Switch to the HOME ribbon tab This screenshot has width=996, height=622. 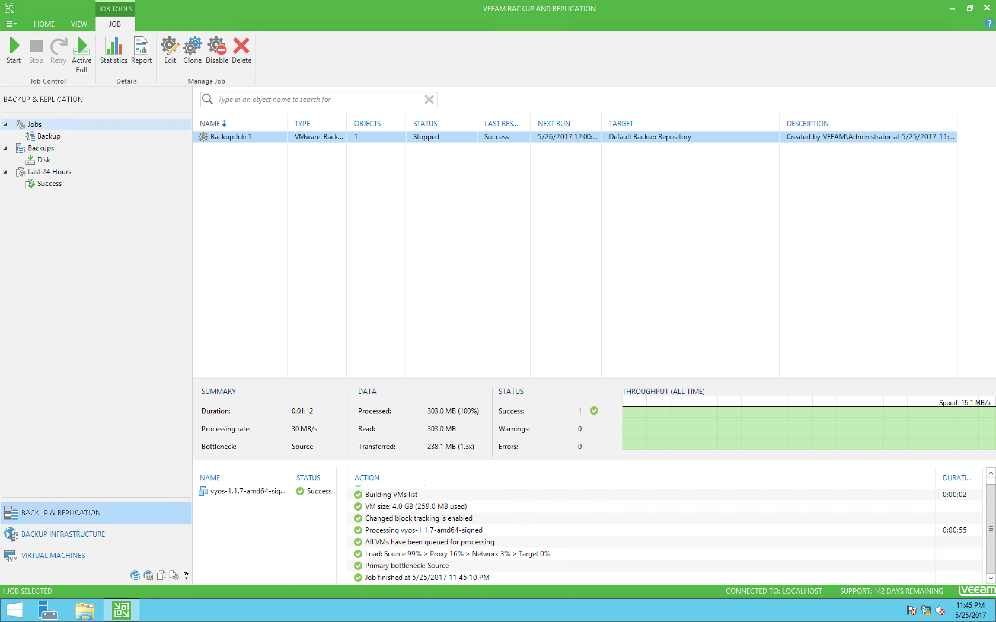44,24
